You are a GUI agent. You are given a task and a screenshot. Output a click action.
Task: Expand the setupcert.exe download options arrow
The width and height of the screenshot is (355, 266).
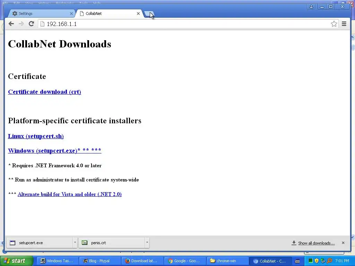point(75,242)
